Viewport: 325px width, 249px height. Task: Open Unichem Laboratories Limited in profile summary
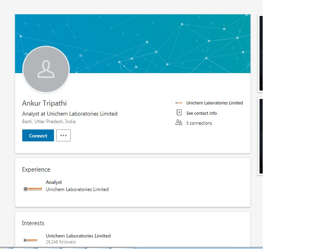(x=215, y=103)
